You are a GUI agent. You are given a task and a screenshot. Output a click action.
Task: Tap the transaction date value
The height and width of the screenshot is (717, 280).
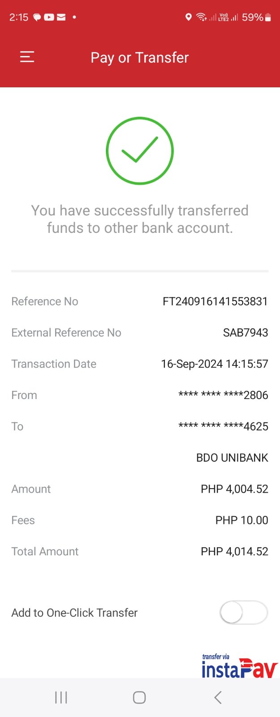point(214,364)
